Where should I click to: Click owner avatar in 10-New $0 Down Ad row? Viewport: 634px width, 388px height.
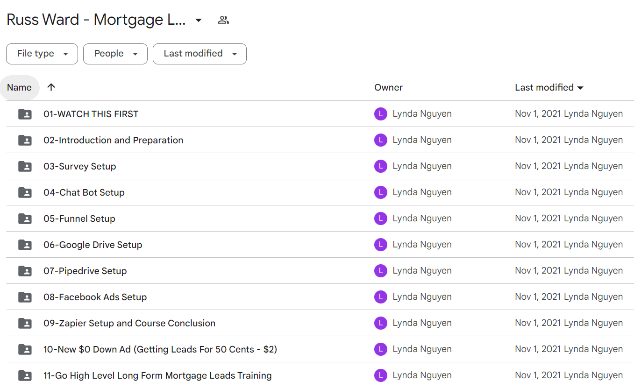click(381, 349)
